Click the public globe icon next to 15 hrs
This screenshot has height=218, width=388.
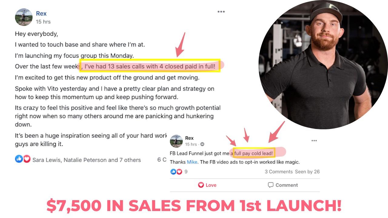pos(202,144)
